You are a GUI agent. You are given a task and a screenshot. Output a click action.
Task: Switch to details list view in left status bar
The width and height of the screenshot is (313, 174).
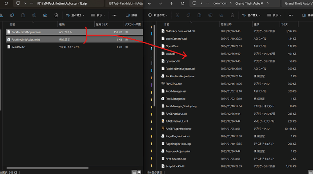tap(134, 172)
